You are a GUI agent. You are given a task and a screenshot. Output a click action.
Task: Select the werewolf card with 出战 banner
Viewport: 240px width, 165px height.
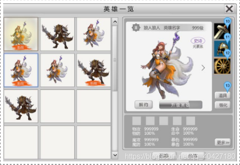[x=94, y=70]
